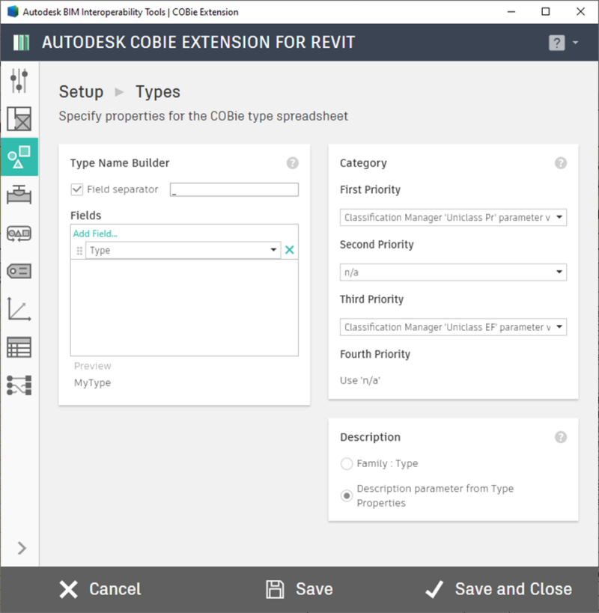Open the general settings sliders icon in sidebar
Image resolution: width=599 pixels, height=613 pixels.
click(x=19, y=81)
